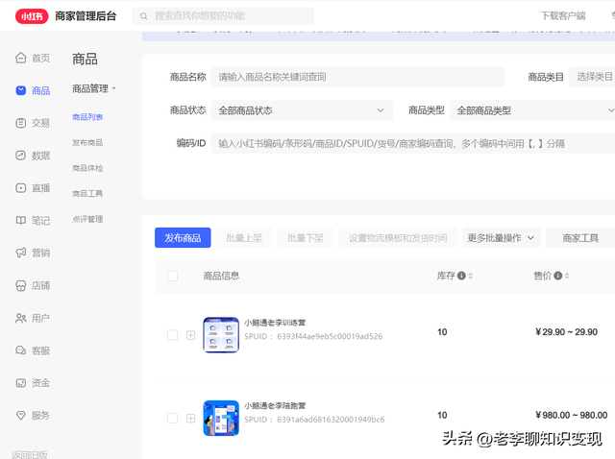The width and height of the screenshot is (615, 459).
Task: Open 点评管理 in the submenu
Action: click(x=87, y=219)
